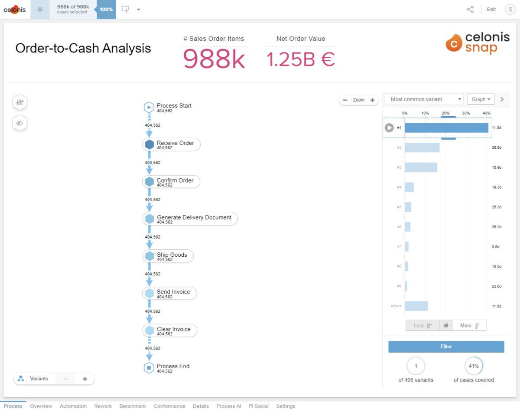The image size is (520, 412).
Task: Switch to the Conformance tab
Action: tap(169, 406)
